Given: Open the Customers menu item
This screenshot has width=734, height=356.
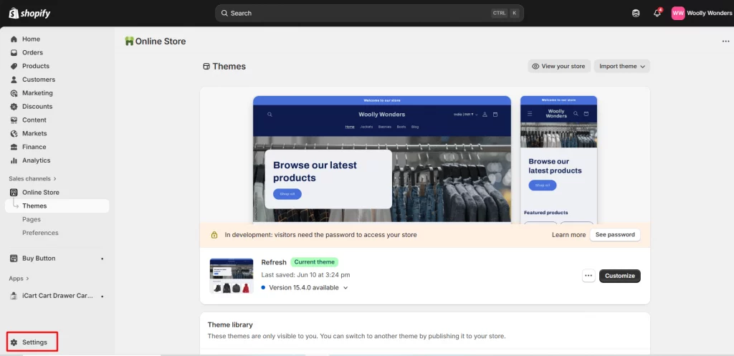Looking at the screenshot, I should pyautogui.click(x=39, y=80).
